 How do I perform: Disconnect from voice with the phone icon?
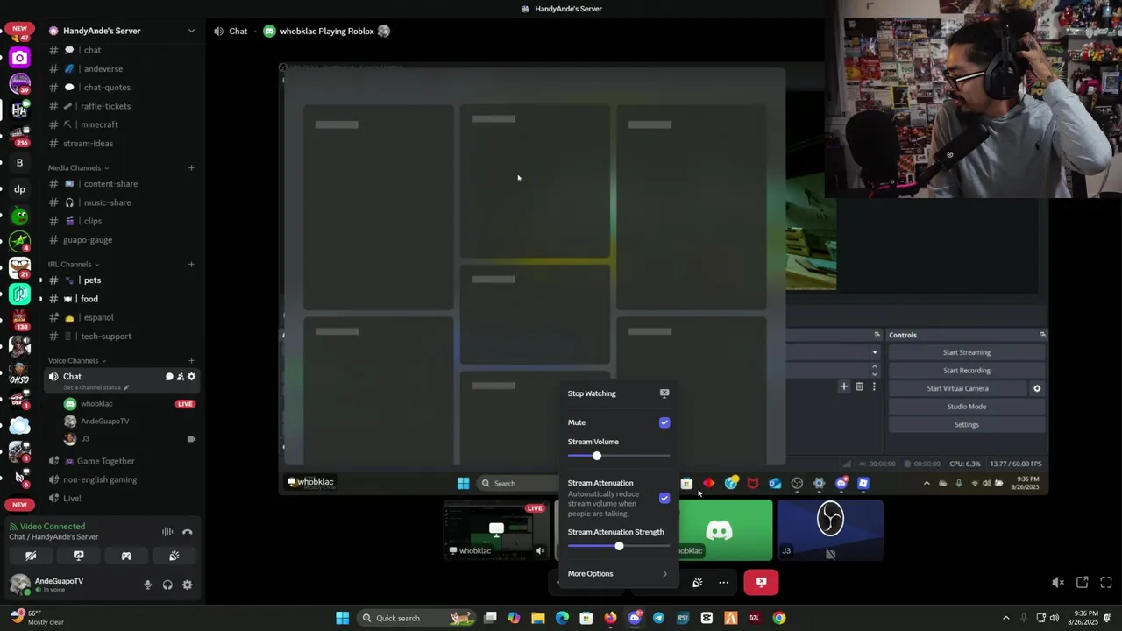187,532
